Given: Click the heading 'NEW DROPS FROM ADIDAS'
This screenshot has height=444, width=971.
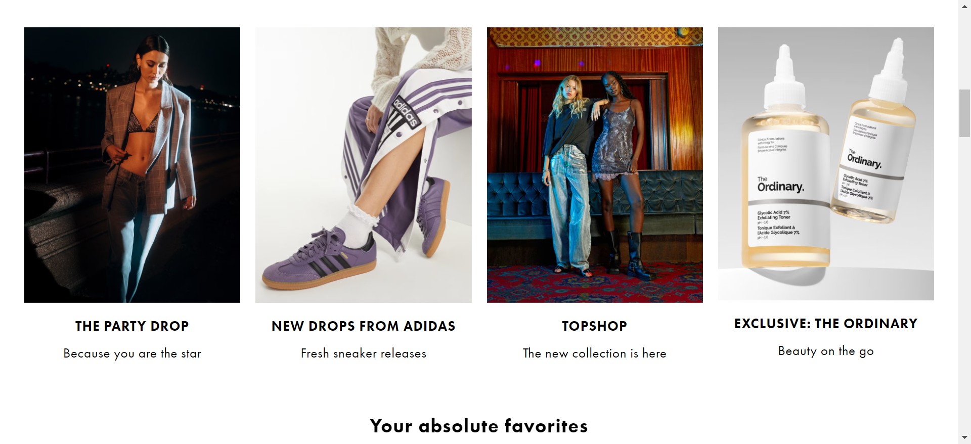Looking at the screenshot, I should 363,326.
